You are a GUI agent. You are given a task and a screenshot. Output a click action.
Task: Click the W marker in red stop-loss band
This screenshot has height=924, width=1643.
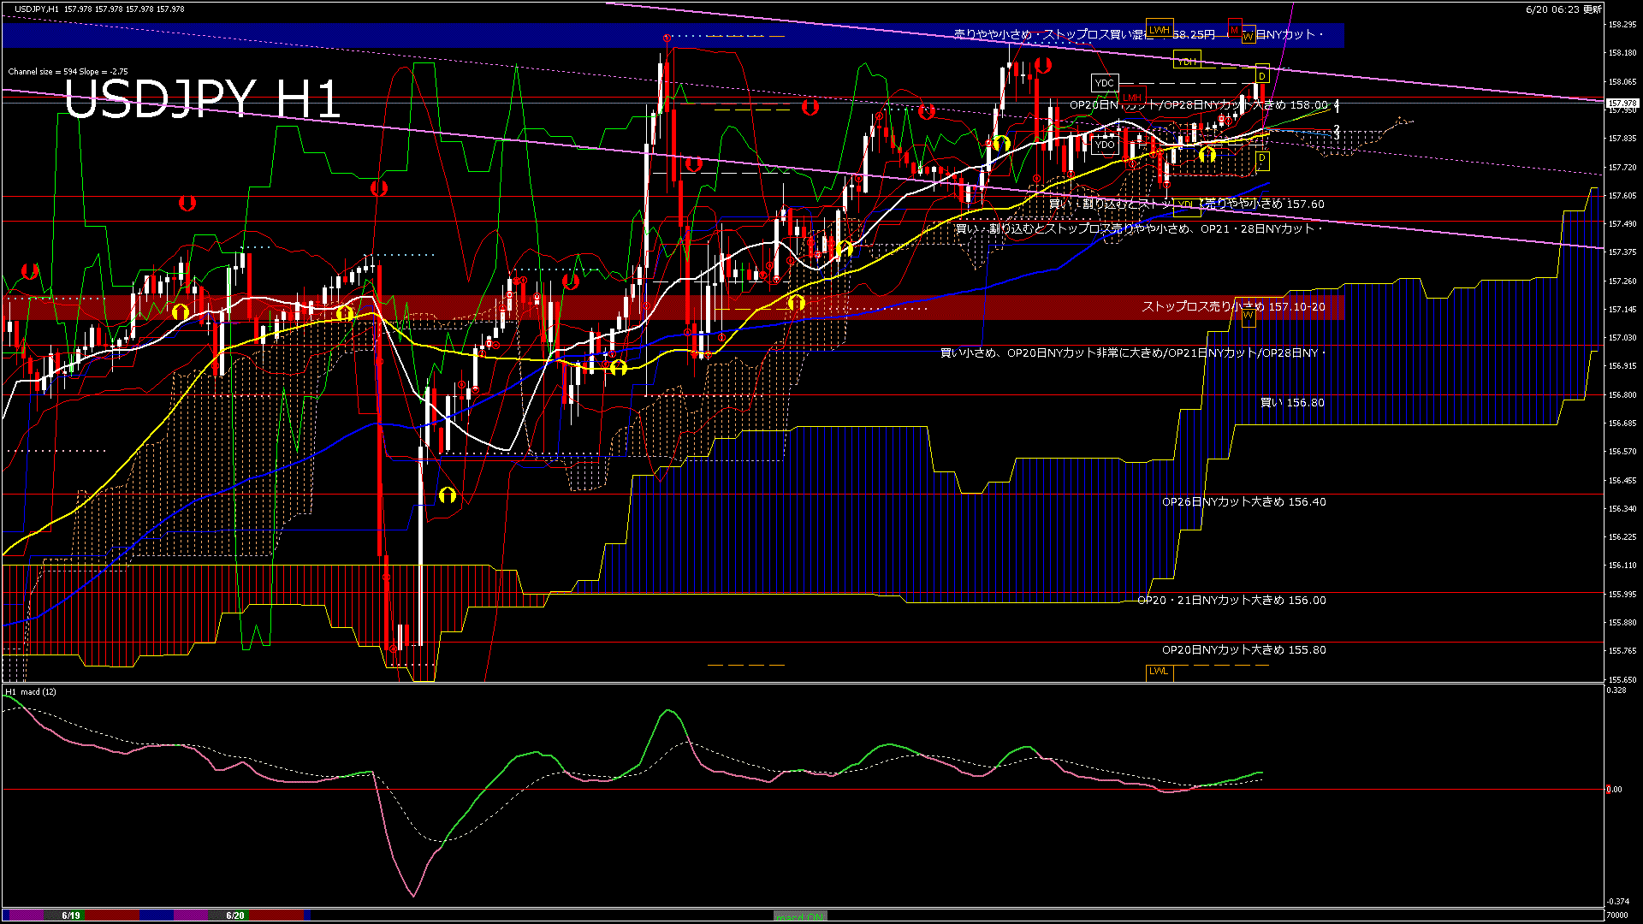(x=1248, y=316)
